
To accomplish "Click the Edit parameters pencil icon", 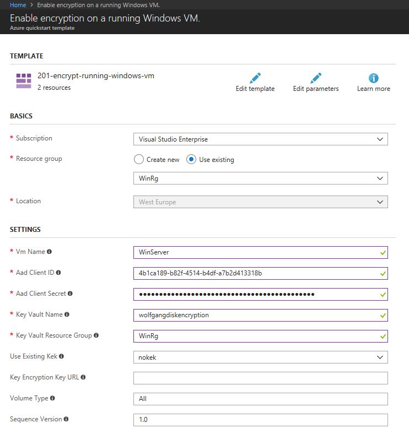I will (316, 78).
